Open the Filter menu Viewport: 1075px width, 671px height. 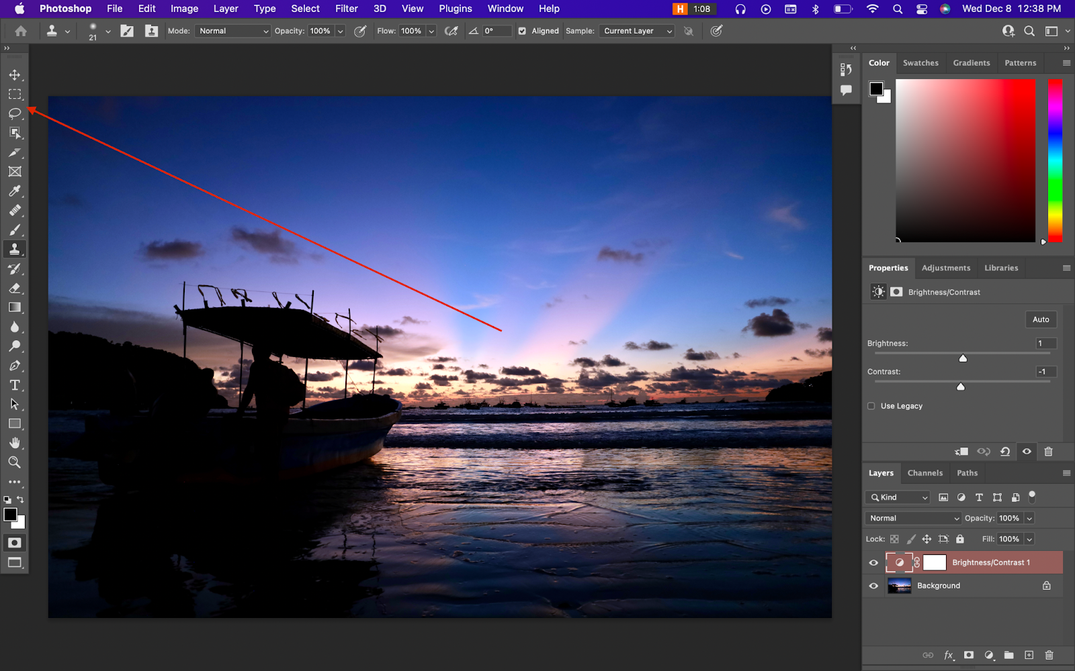pos(346,9)
